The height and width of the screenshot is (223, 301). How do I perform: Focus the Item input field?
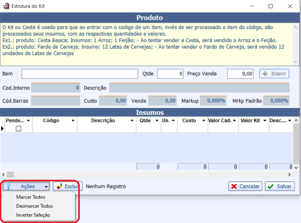[80, 74]
